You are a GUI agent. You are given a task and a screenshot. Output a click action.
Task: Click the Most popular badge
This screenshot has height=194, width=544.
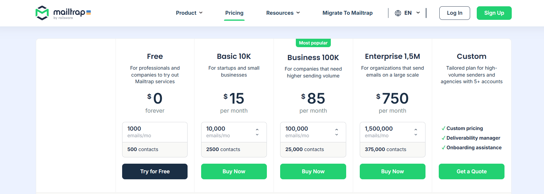(313, 43)
